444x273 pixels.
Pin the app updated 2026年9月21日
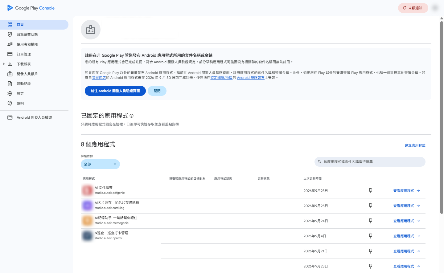370,251
